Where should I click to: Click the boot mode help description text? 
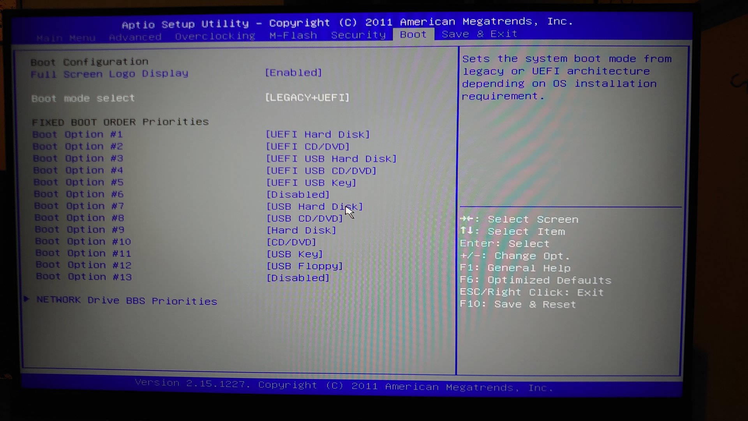point(567,77)
